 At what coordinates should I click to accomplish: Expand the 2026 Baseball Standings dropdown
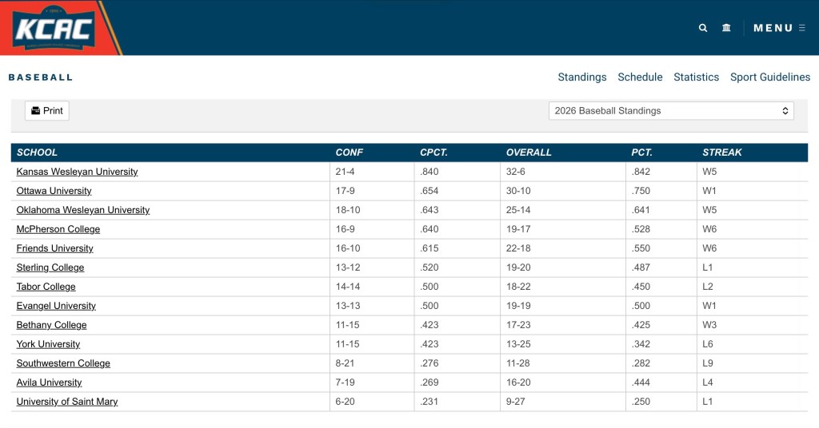tap(671, 111)
